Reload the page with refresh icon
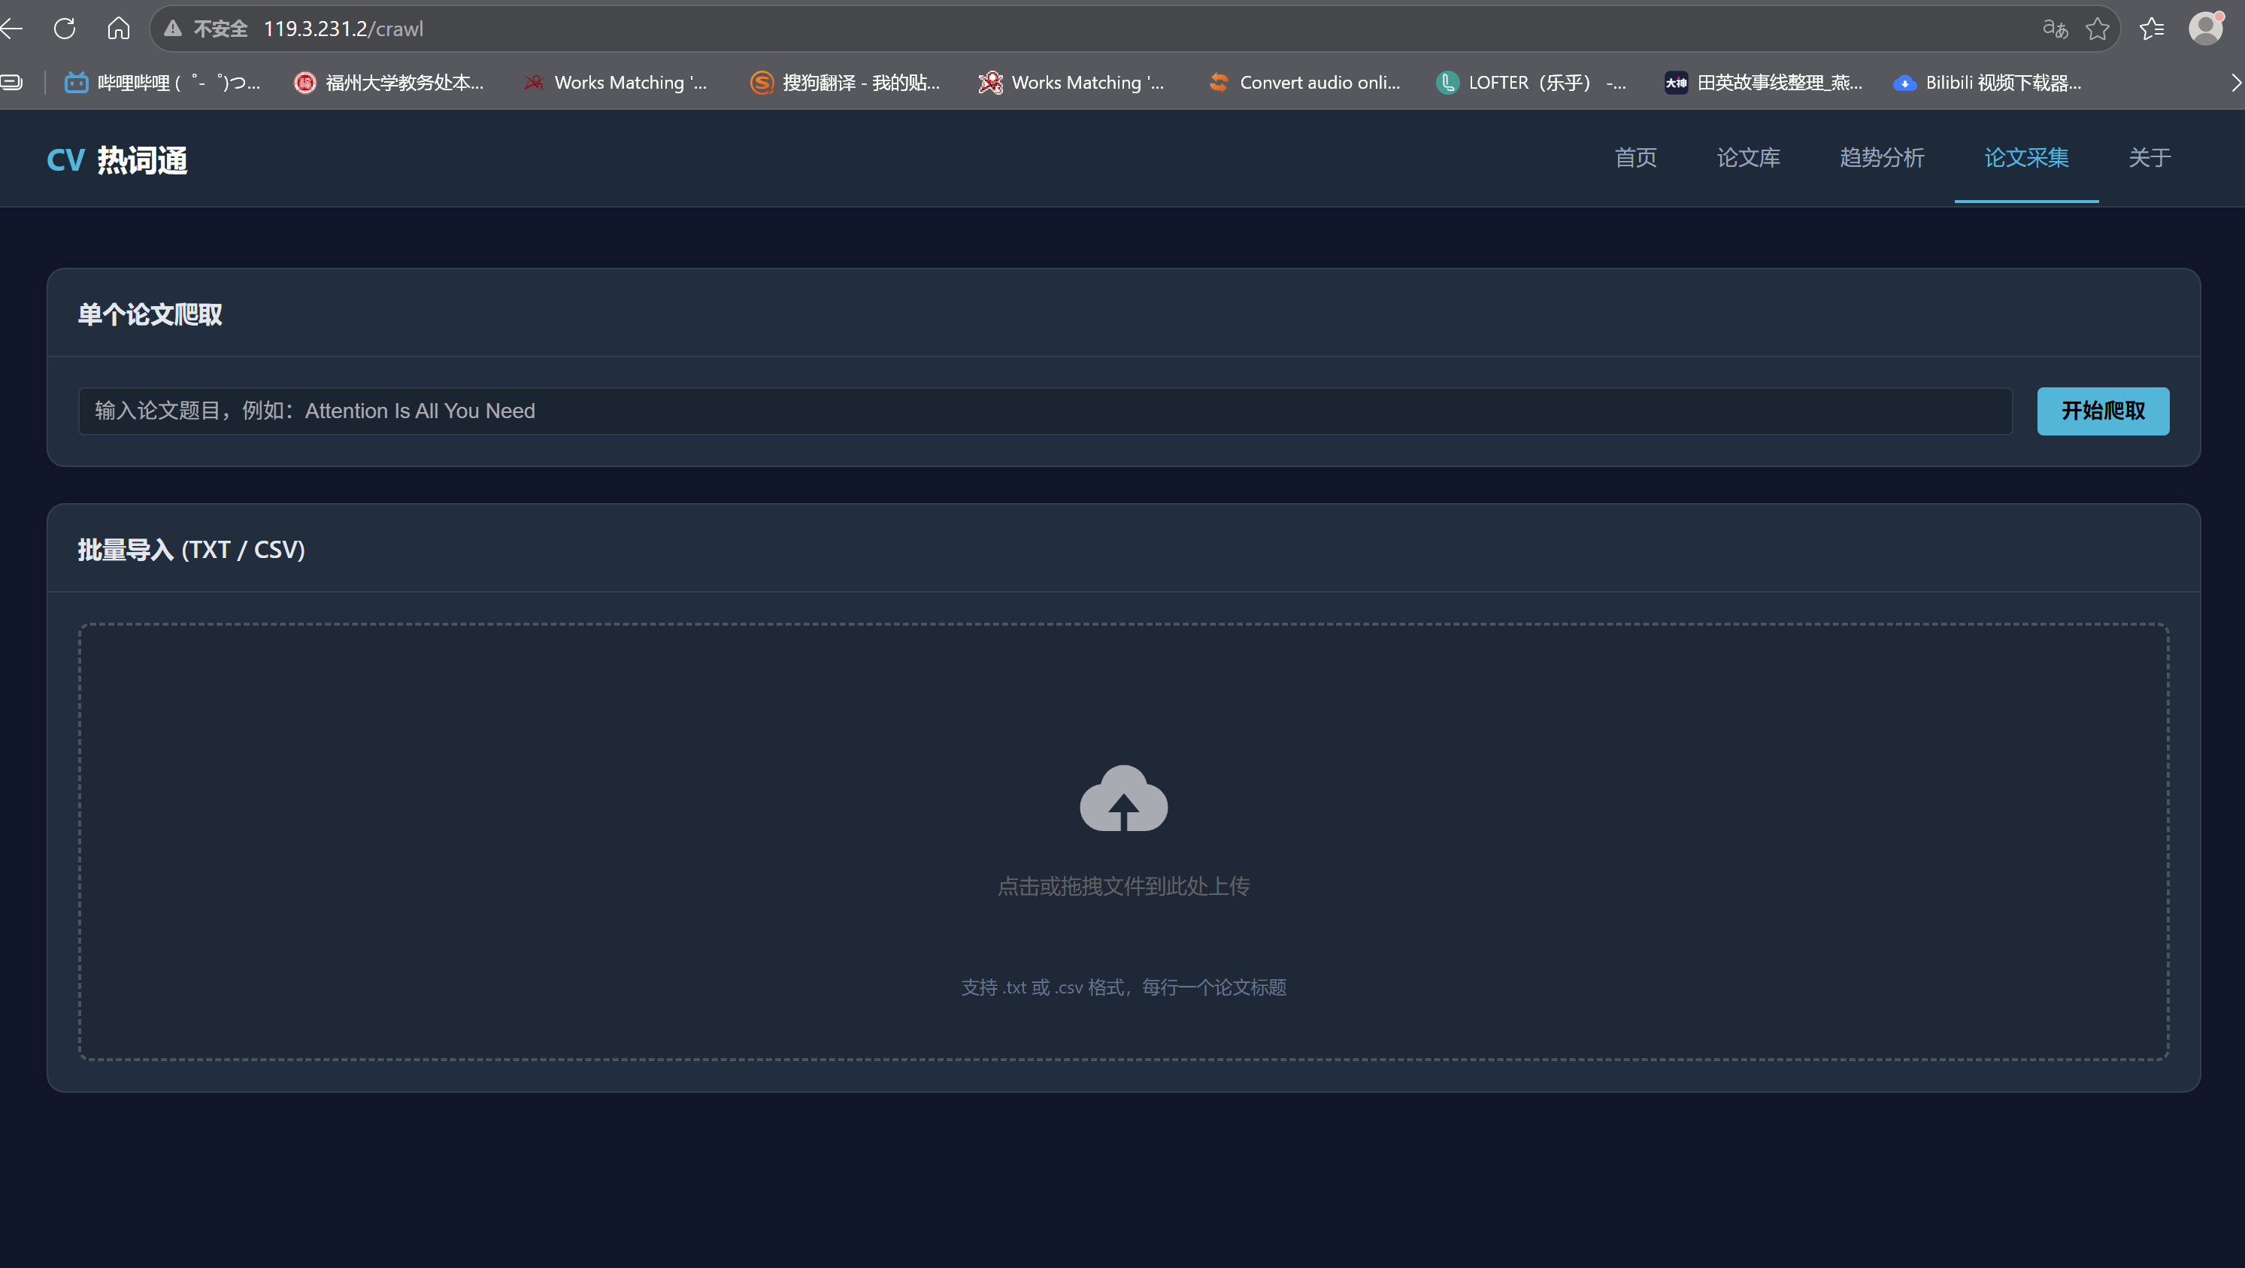 click(x=65, y=29)
